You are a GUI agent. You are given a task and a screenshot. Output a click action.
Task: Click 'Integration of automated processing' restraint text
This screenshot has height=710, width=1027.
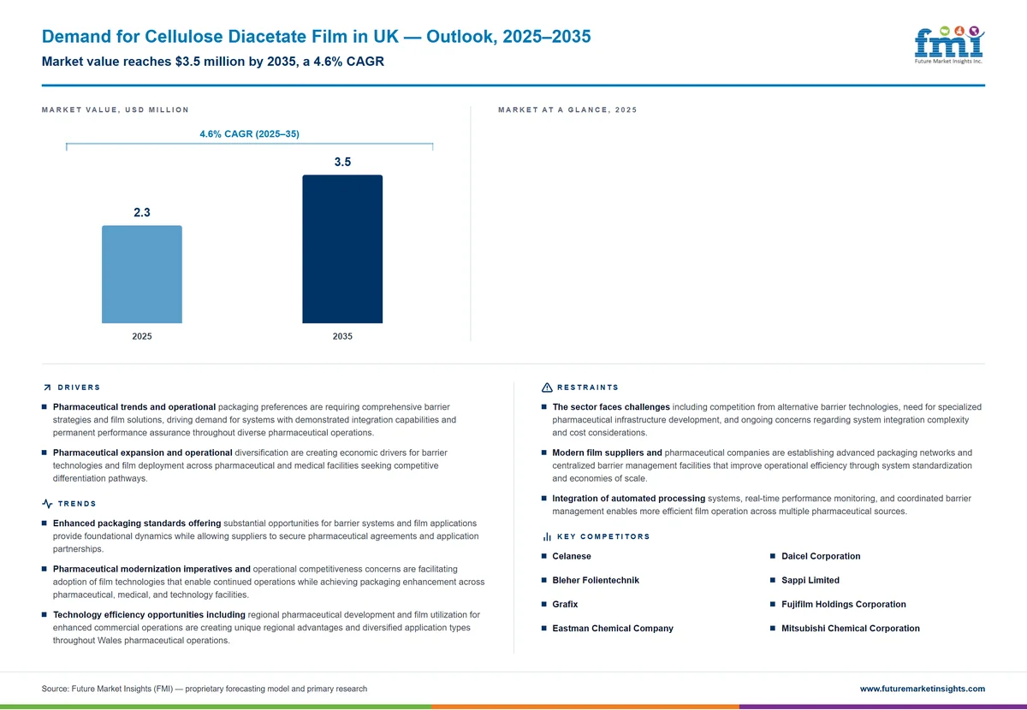pyautogui.click(x=629, y=498)
